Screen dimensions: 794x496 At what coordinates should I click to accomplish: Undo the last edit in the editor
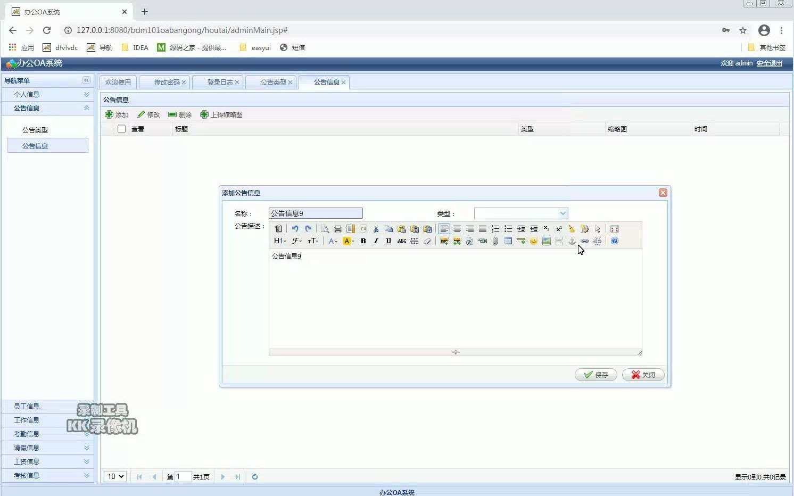295,229
